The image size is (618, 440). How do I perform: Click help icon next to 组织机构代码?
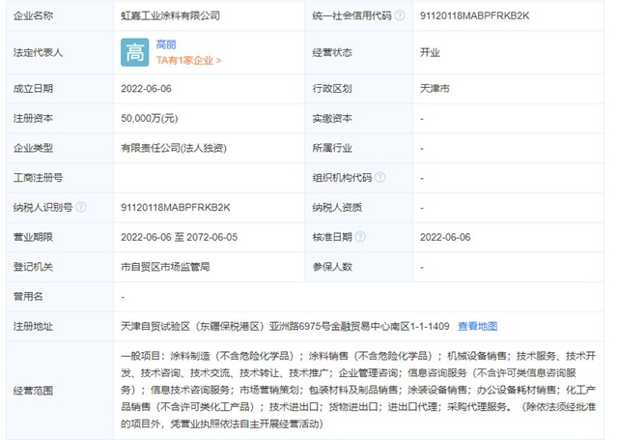click(x=380, y=178)
